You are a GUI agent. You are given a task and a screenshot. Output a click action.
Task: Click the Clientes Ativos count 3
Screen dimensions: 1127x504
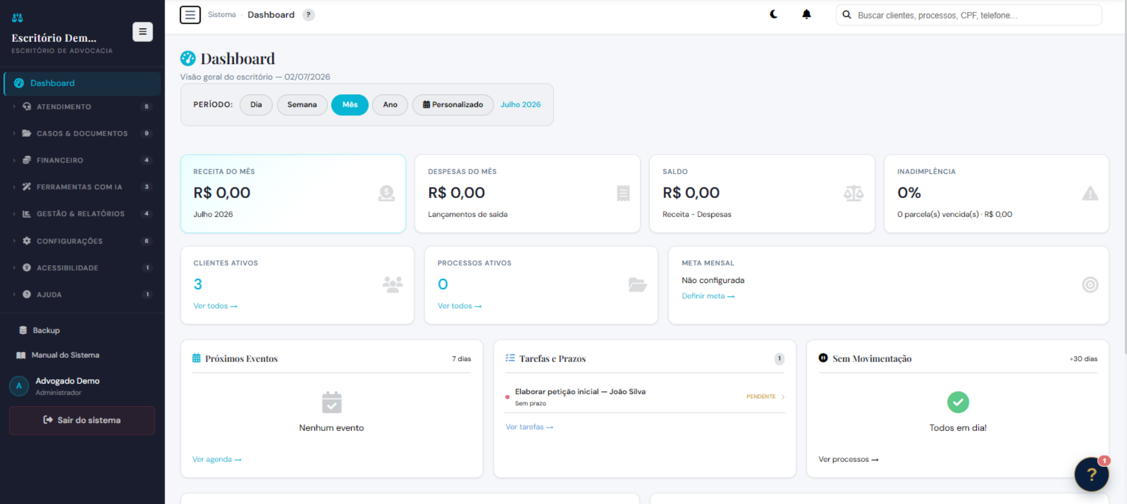198,284
